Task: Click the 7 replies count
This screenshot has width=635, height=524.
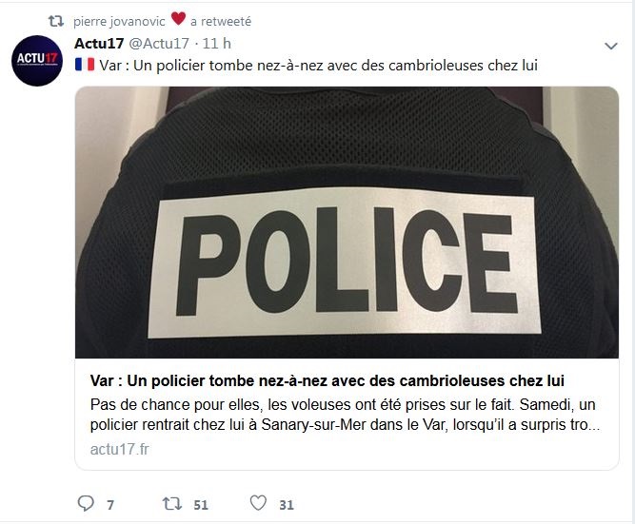Action: click(110, 505)
